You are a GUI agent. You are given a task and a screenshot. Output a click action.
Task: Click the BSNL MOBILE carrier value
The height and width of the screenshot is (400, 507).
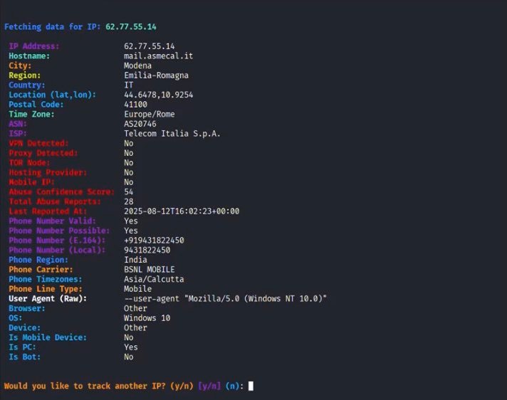[149, 270]
